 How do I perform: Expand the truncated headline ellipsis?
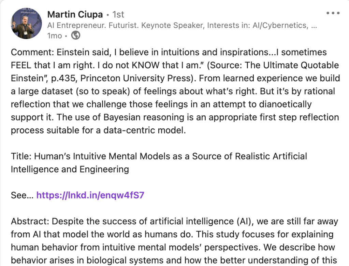coord(315,26)
